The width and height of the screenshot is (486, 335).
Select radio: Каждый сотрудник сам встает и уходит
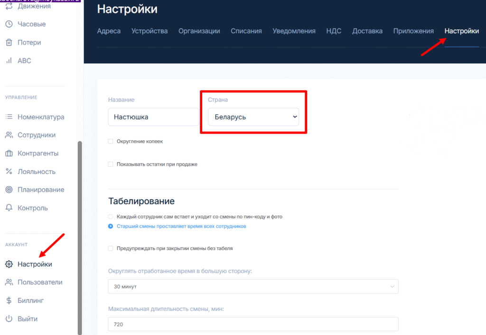pyautogui.click(x=110, y=217)
